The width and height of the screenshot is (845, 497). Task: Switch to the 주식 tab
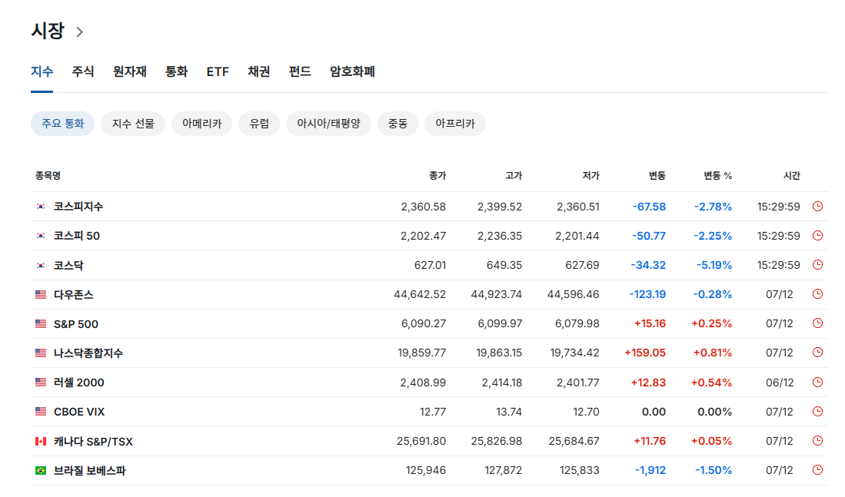(83, 71)
